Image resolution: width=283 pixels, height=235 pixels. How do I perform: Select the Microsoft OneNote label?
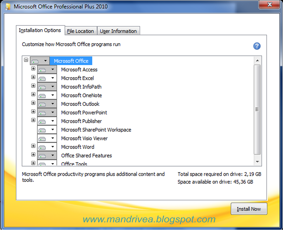click(82, 95)
